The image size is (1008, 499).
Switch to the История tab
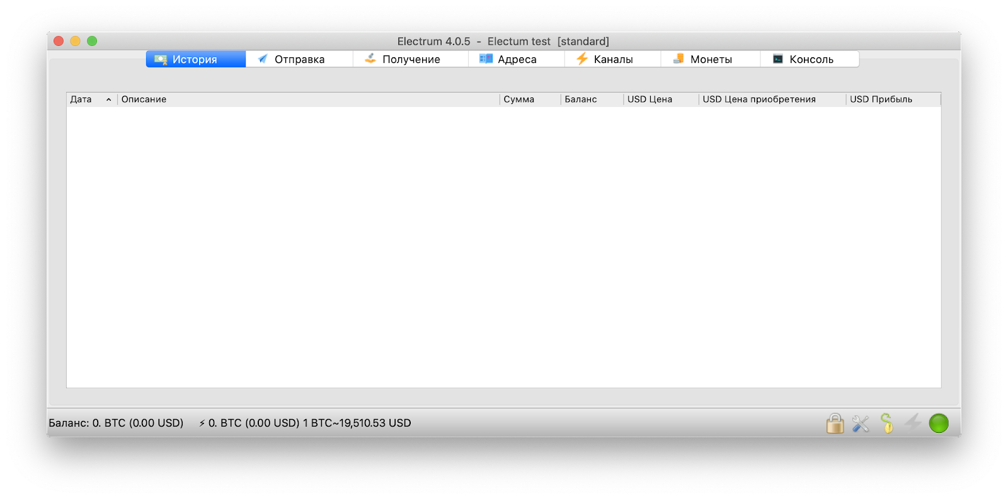[195, 59]
